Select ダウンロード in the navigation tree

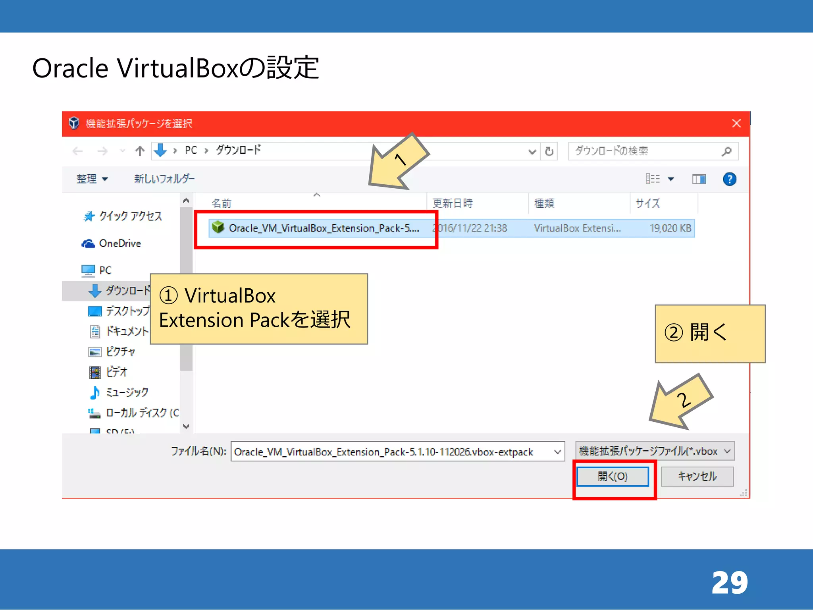(x=128, y=290)
